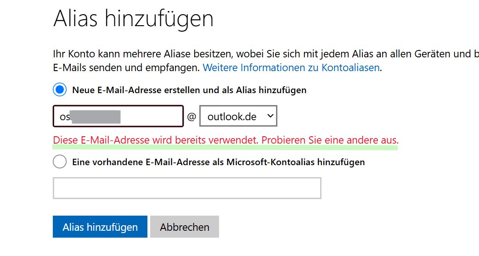This screenshot has height=256, width=479.
Task: Click the '@' symbol between field and dropdown
Action: (192, 117)
